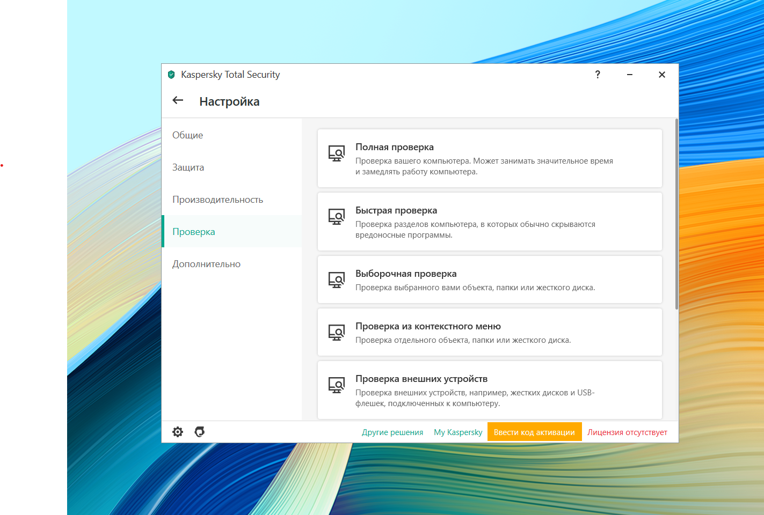Select the Общие settings section
Screen dimensions: 764x515
coord(232,135)
